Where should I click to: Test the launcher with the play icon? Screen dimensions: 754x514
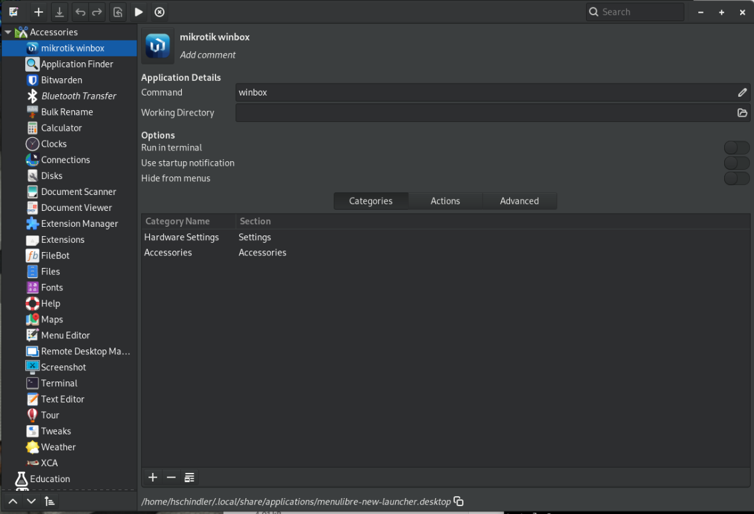pyautogui.click(x=139, y=12)
